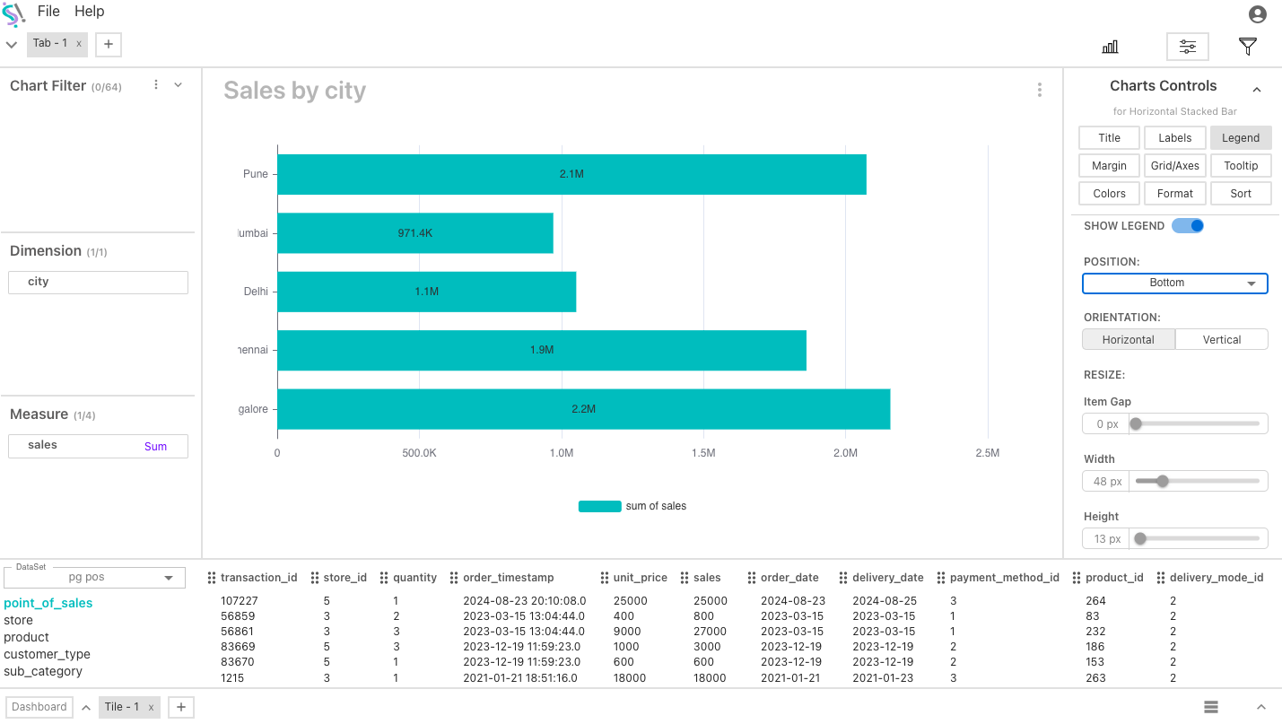This screenshot has height=724, width=1282.
Task: Select the chart controls sliders icon
Action: tap(1188, 47)
